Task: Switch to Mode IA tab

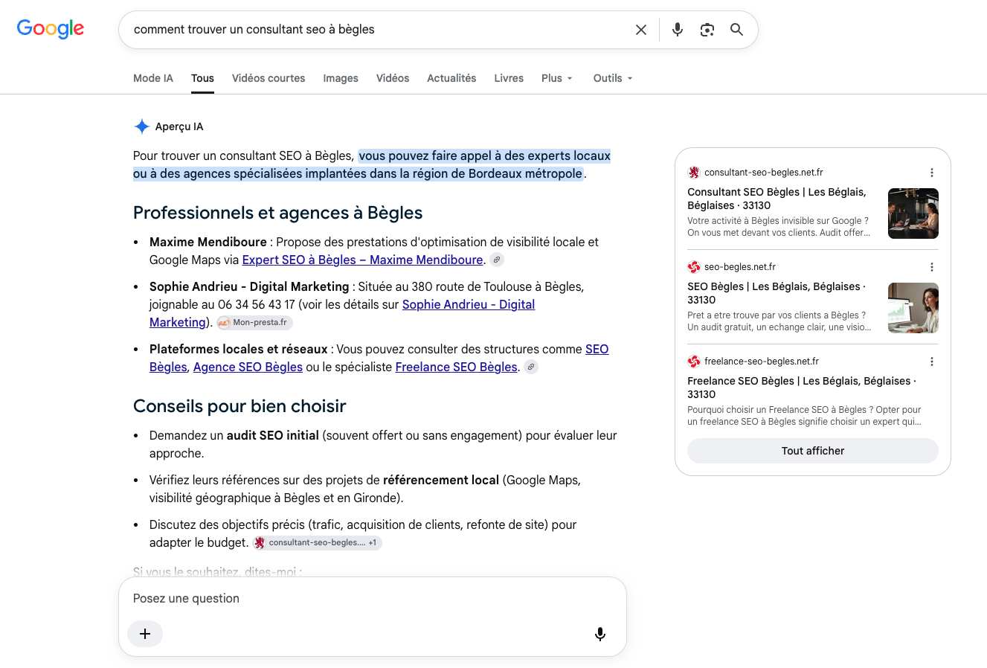Action: 153,78
